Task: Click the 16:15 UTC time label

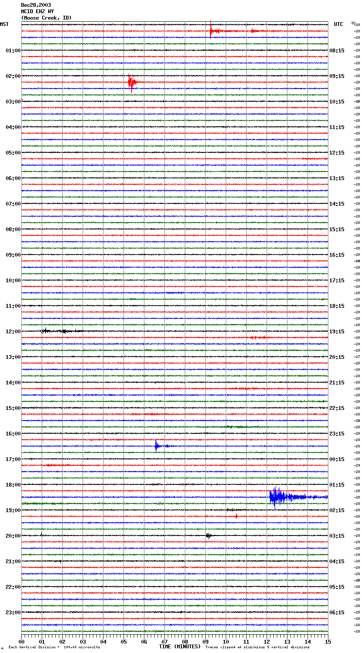Action: [x=337, y=255]
